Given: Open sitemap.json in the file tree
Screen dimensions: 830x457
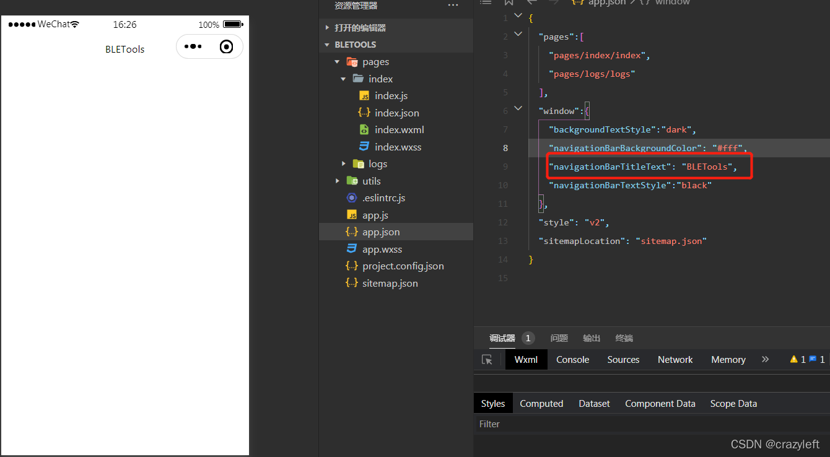Looking at the screenshot, I should 390,284.
